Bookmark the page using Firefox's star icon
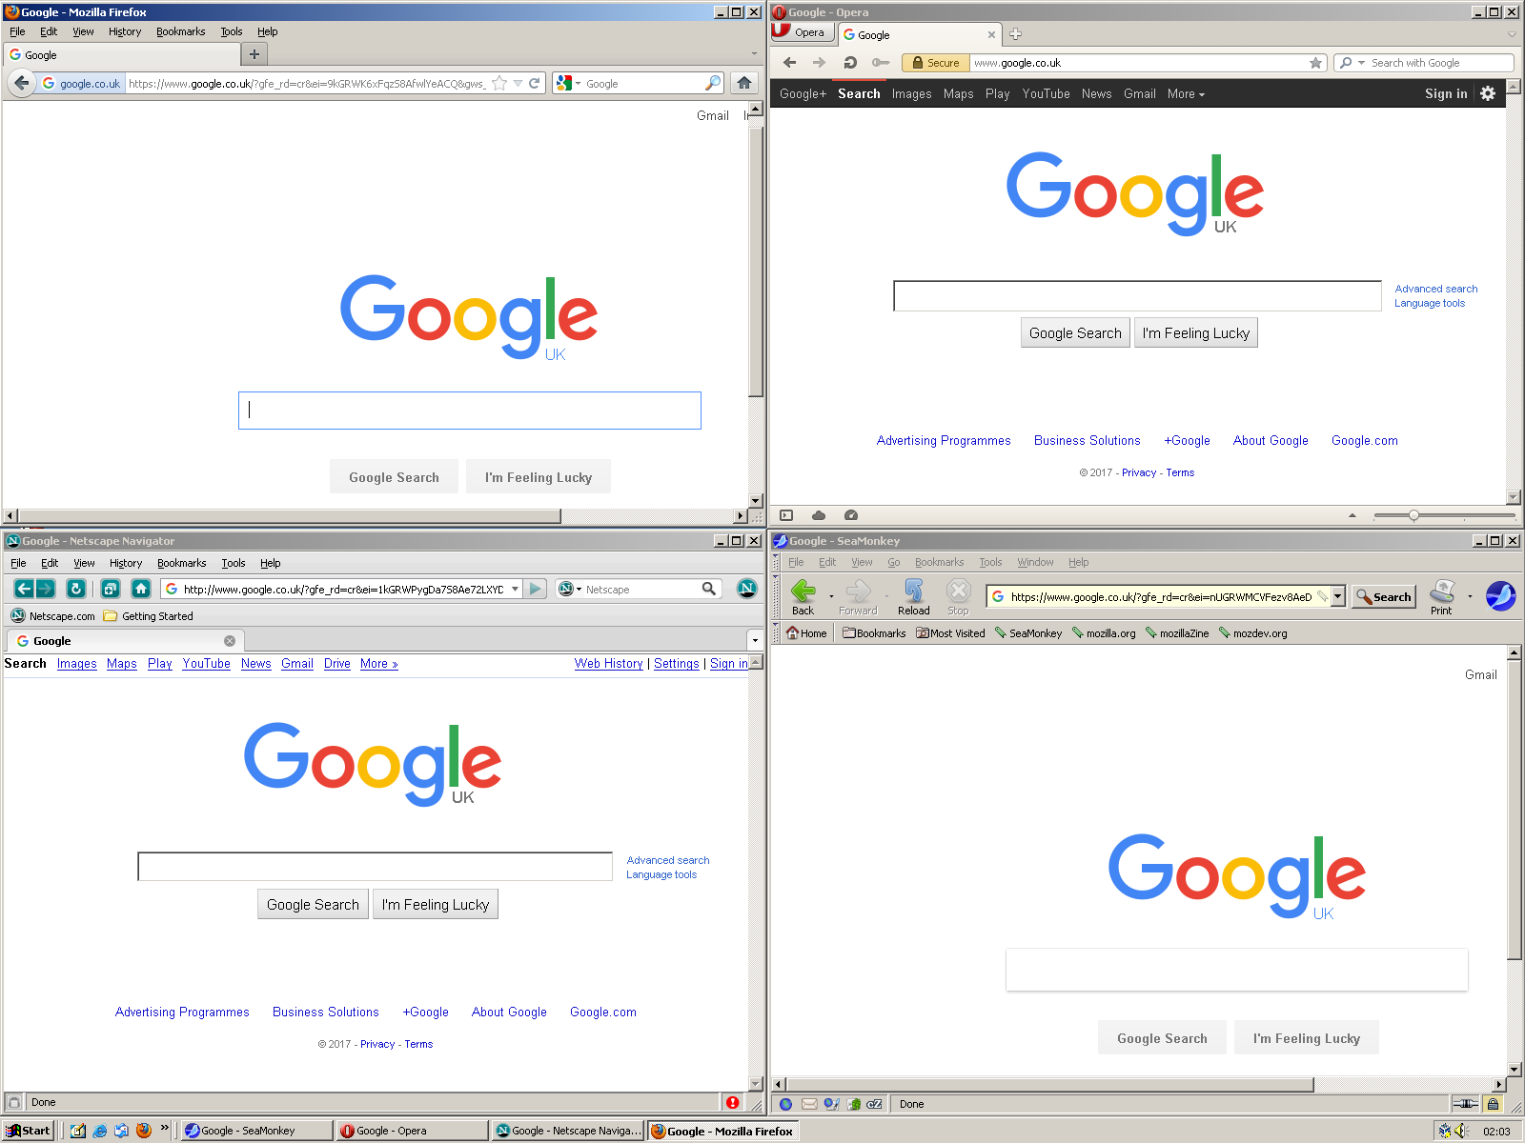The image size is (1525, 1143). point(498,83)
